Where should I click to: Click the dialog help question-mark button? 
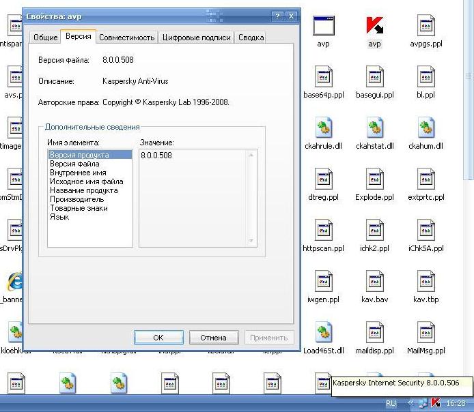(277, 16)
